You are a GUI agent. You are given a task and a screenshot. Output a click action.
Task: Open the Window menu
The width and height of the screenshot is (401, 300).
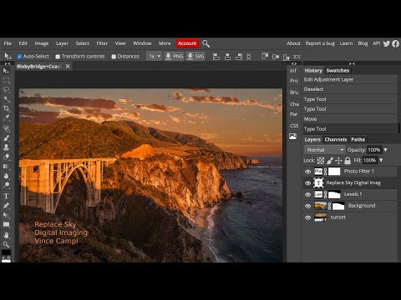click(x=142, y=43)
